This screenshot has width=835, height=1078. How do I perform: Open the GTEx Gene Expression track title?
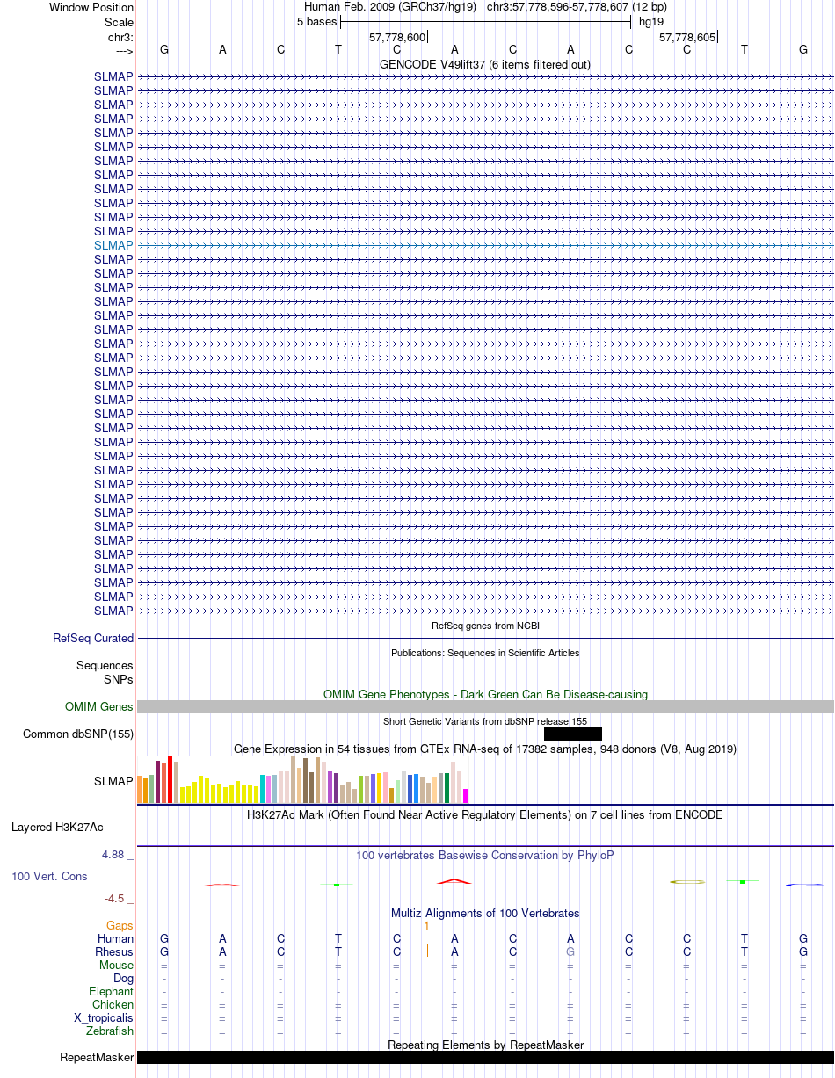(x=485, y=749)
